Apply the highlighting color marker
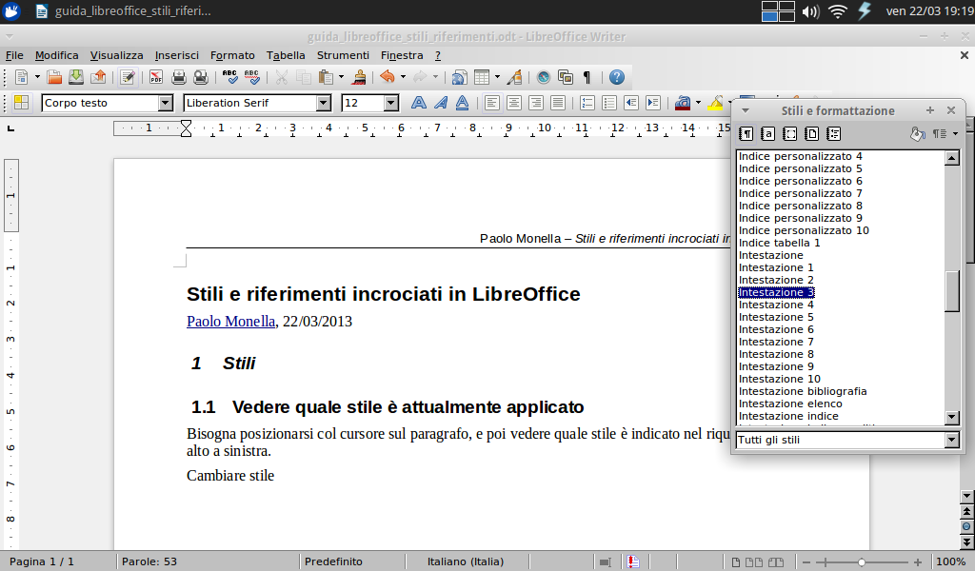 point(716,103)
